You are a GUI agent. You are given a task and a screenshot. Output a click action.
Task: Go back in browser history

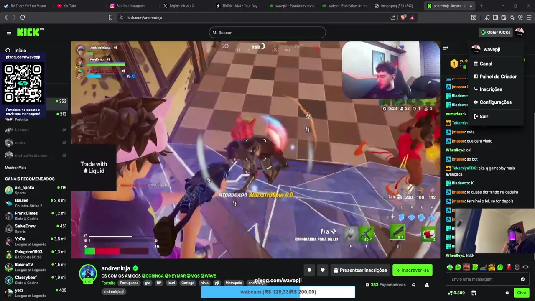tap(6, 18)
